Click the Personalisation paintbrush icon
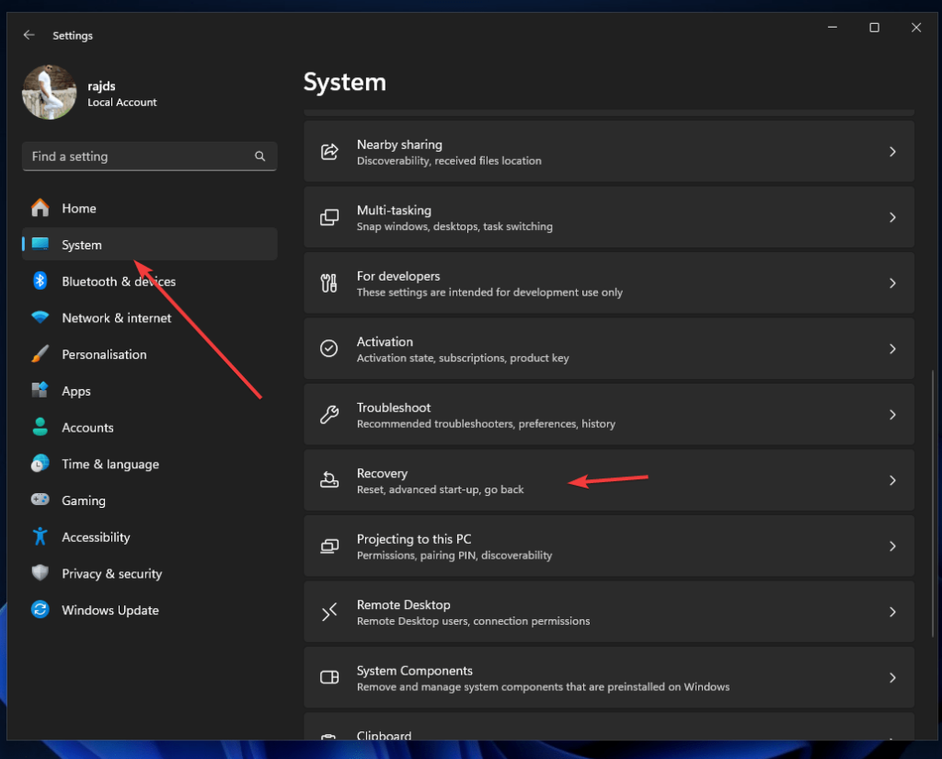This screenshot has width=942, height=759. (40, 354)
